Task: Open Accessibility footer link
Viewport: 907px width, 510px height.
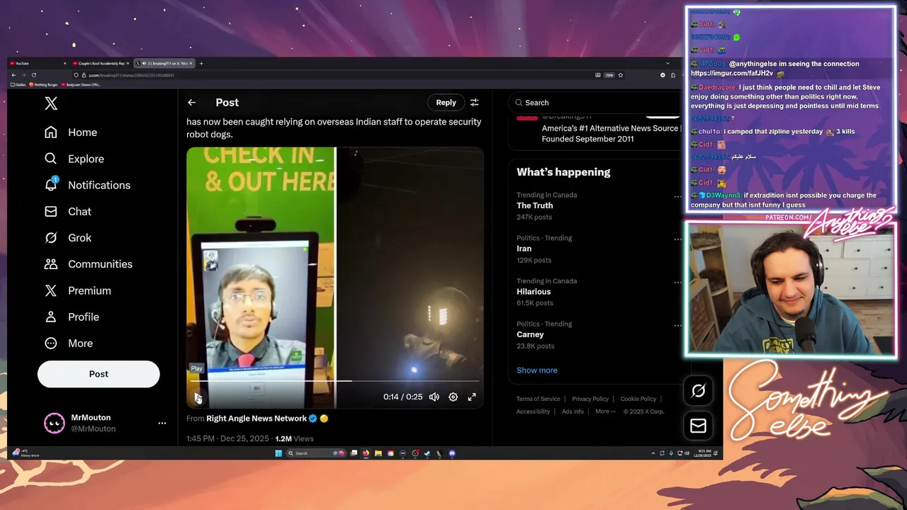Action: [x=533, y=412]
